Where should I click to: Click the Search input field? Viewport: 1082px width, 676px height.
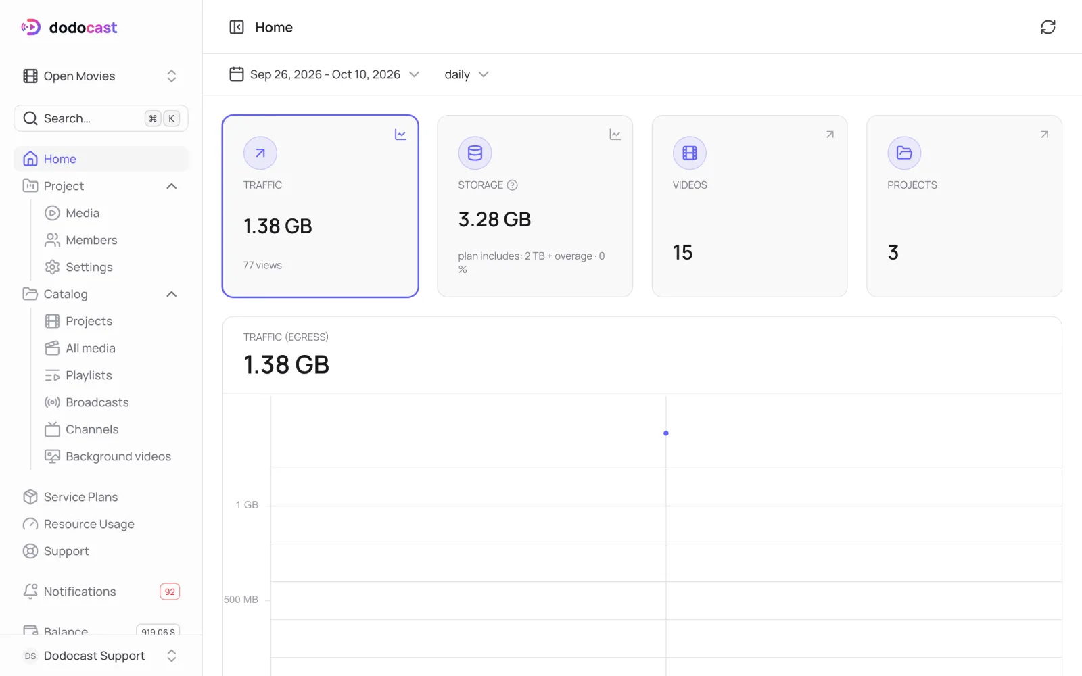[x=101, y=118]
